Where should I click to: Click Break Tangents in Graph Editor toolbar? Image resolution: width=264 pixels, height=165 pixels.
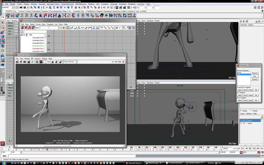click(102, 28)
